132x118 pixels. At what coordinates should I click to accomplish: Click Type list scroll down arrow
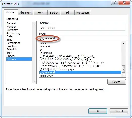(x=124, y=75)
